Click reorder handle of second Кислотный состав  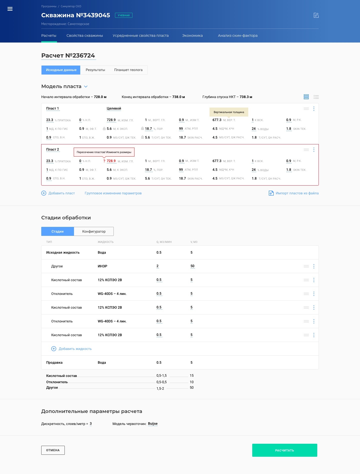coord(306,307)
